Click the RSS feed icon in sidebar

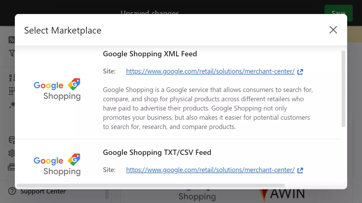click(x=12, y=40)
